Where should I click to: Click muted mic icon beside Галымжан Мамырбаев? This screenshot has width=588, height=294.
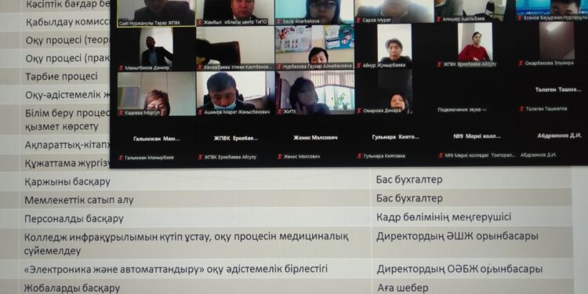pos(121,158)
